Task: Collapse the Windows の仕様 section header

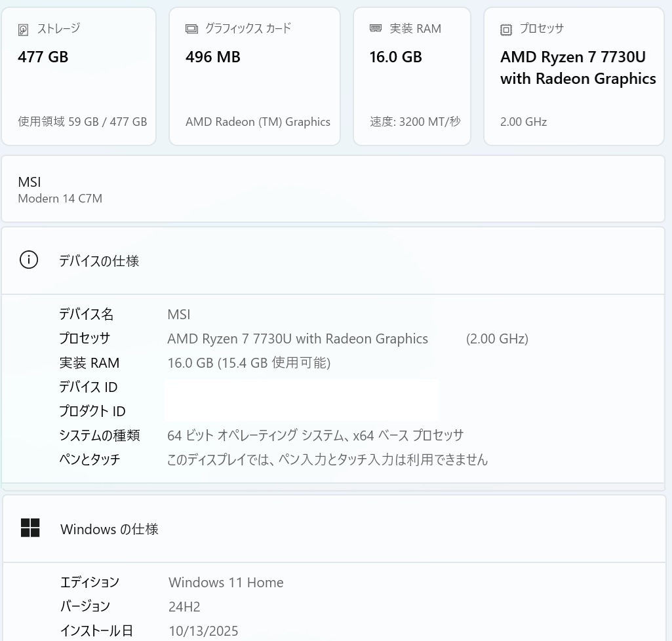Action: point(333,529)
